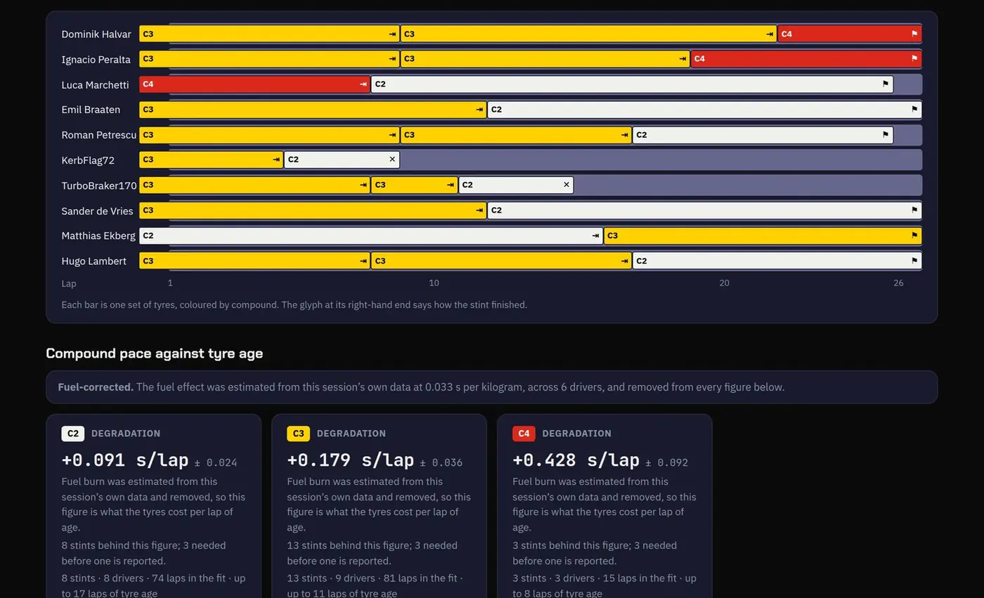Click the flag at the end of Emil Braaten's C2 stint
The height and width of the screenshot is (598, 984).
[x=914, y=110]
